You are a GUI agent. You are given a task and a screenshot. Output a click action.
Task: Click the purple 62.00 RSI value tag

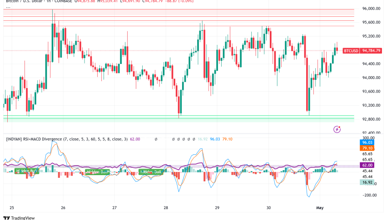(367, 166)
